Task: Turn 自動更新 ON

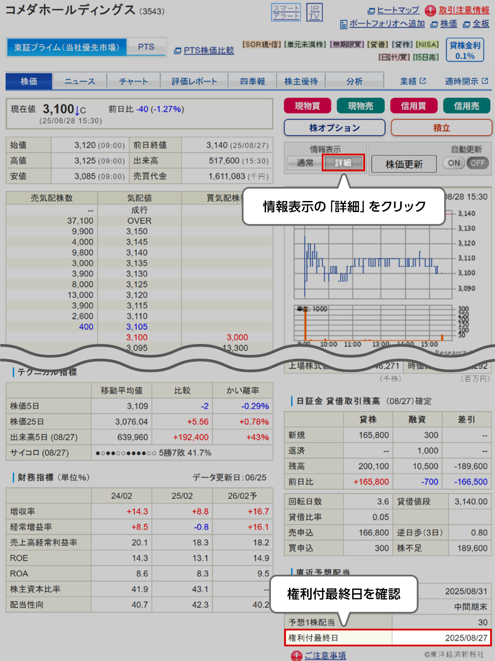Action: (454, 163)
